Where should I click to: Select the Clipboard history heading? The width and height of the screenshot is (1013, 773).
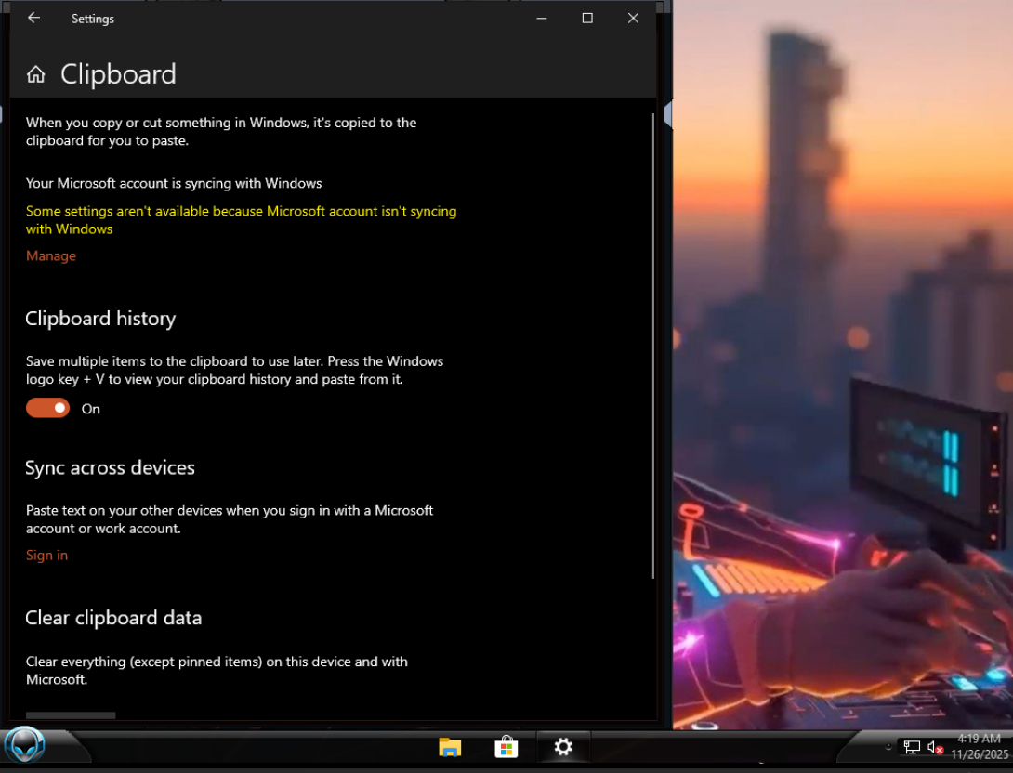tap(100, 319)
